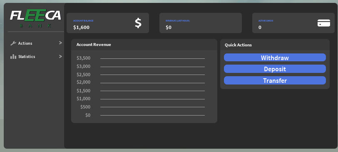Open the Actions sidebar item
338x152 pixels.
point(36,43)
